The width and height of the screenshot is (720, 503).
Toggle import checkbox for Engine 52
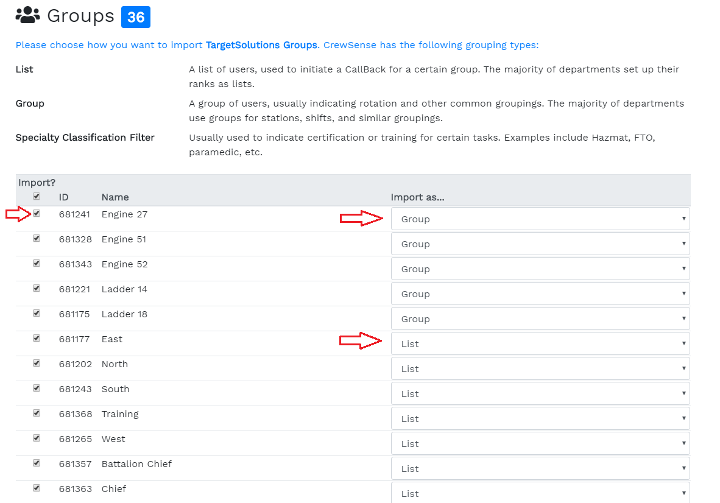point(37,264)
